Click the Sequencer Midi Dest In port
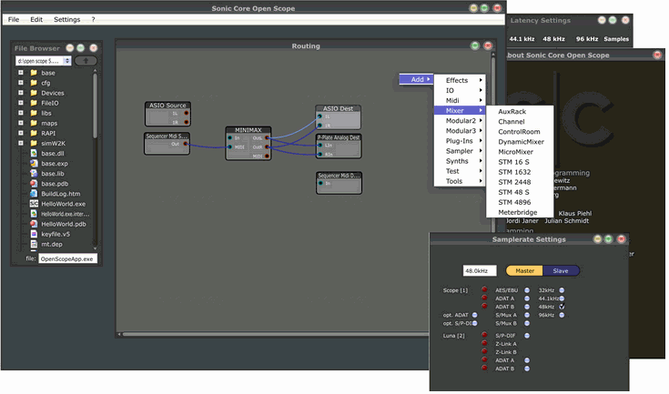 click(x=320, y=184)
